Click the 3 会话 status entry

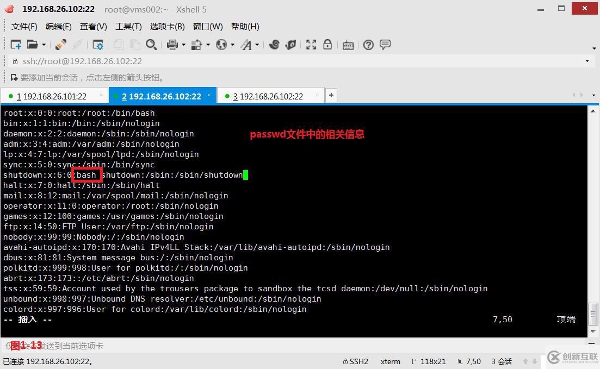502,361
